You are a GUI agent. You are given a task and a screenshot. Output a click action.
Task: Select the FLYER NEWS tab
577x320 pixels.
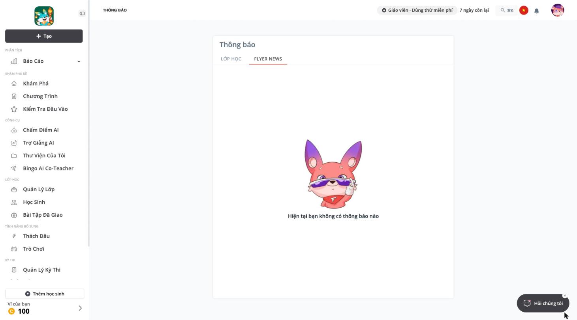pos(268,59)
